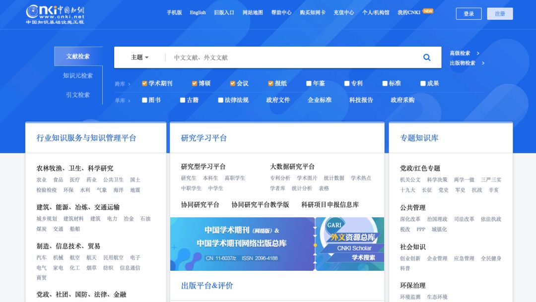Click the magnifying glass search icon

click(x=427, y=57)
